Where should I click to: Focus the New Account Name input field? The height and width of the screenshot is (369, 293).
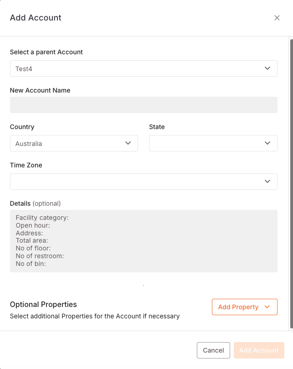144,105
